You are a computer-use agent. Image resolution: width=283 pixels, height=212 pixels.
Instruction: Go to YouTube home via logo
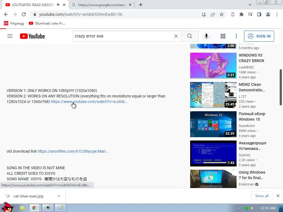pos(32,36)
